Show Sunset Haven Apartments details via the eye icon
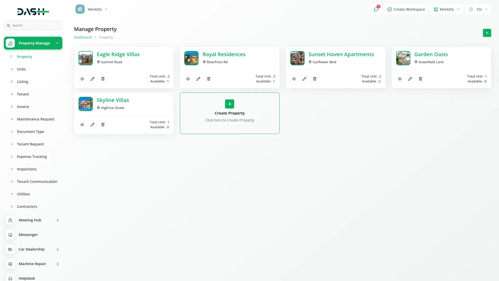 point(294,79)
